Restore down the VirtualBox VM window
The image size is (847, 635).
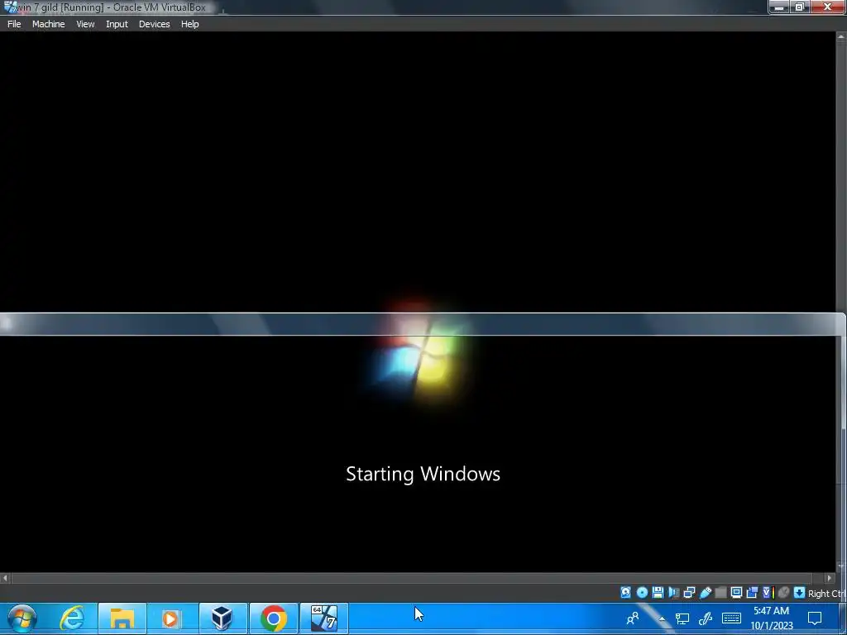coord(800,7)
